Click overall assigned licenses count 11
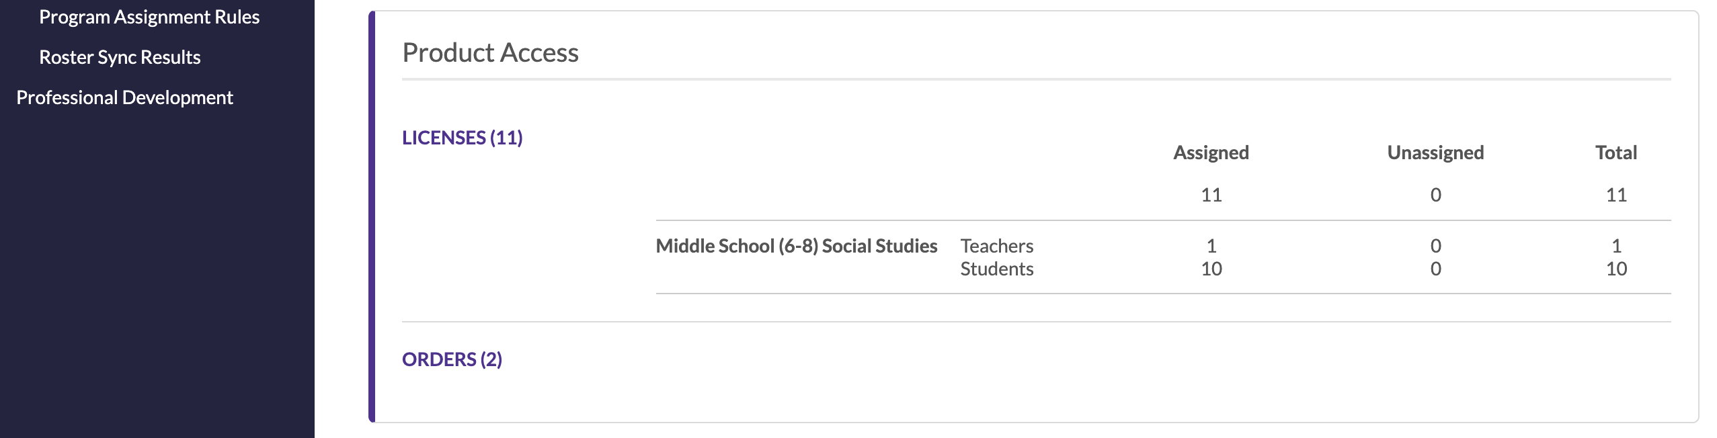Viewport: 1717px width, 438px height. pos(1211,195)
